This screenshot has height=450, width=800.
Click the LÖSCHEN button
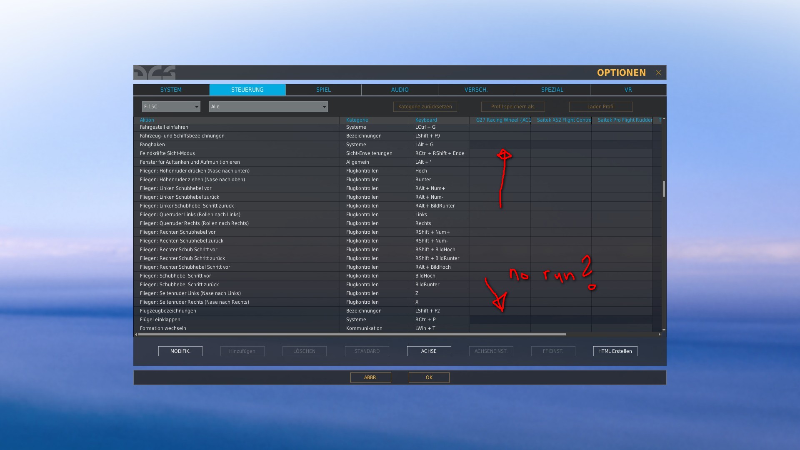tap(305, 351)
